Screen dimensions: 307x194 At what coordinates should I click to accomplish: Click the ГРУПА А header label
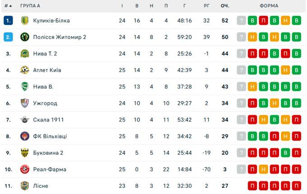30,6
